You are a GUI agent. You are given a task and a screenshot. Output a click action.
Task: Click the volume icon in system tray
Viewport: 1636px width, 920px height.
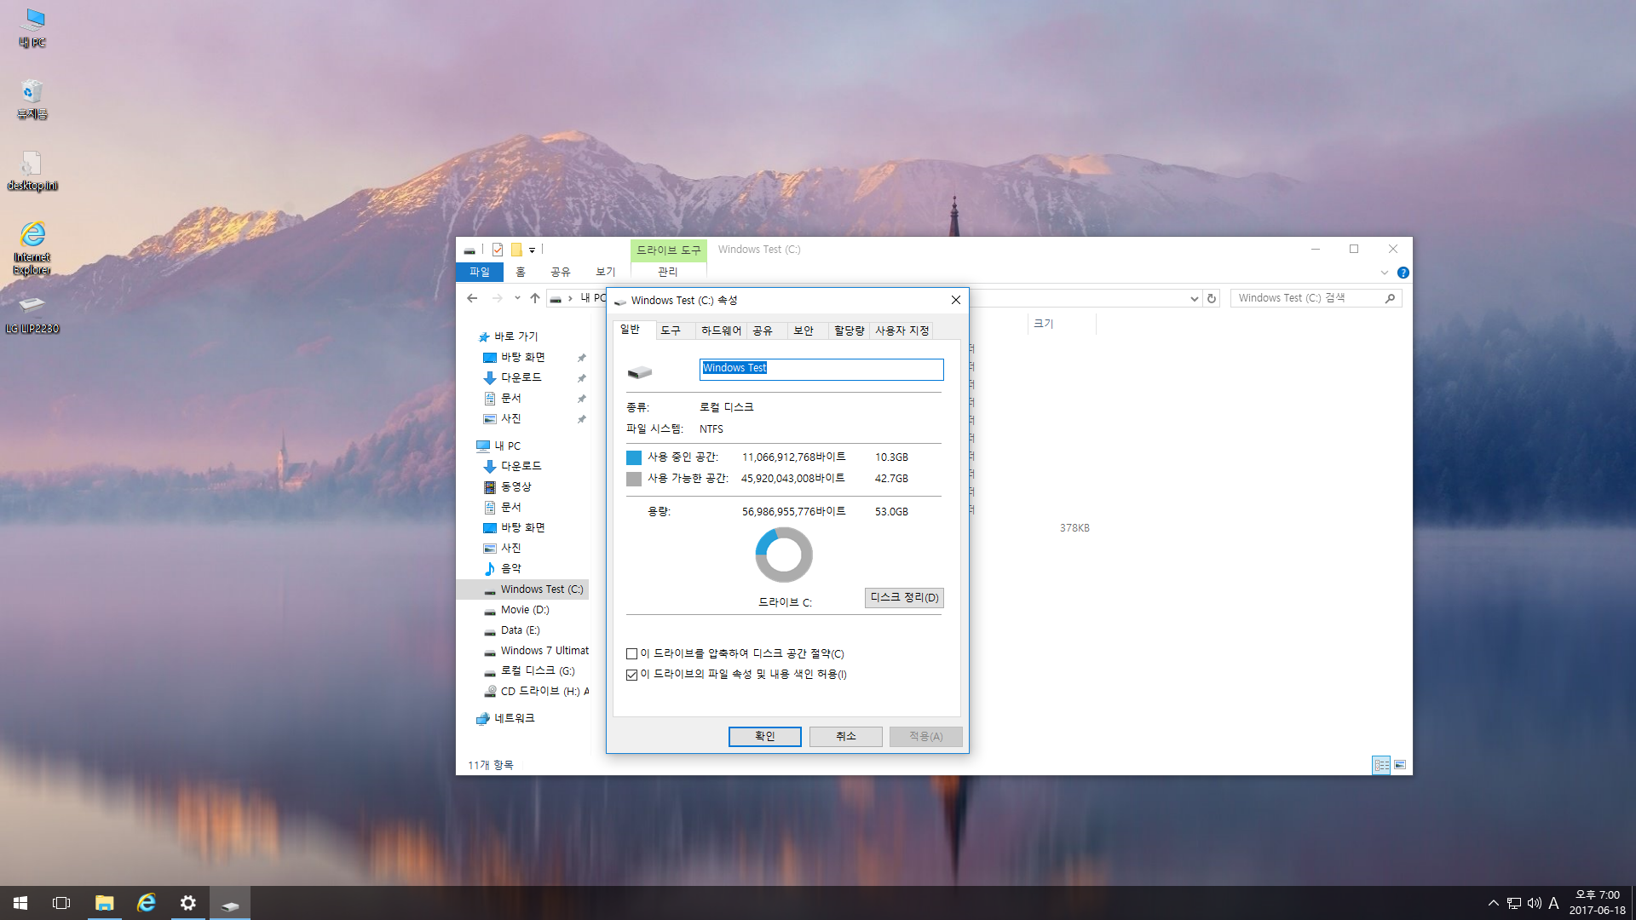(x=1535, y=903)
